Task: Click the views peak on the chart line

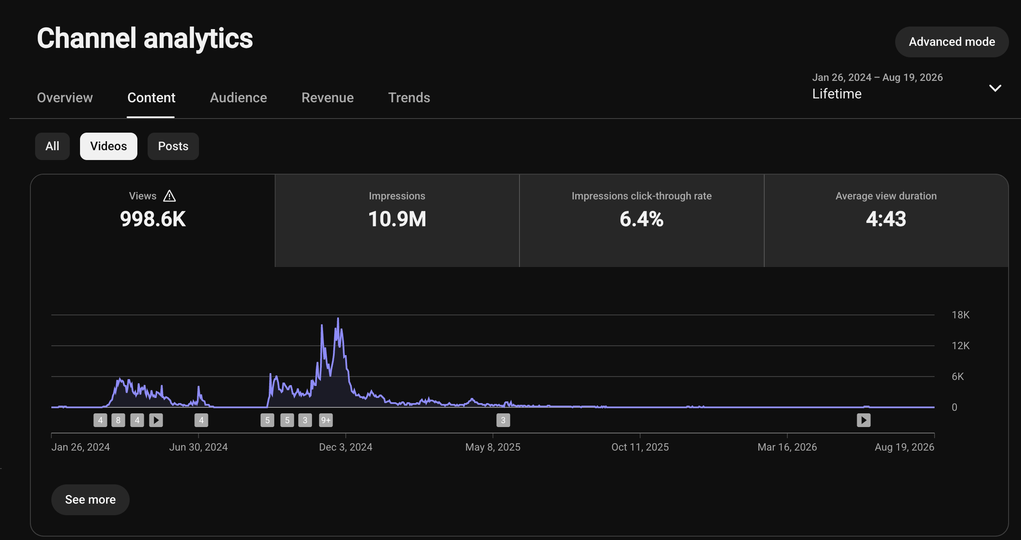Action: tap(338, 318)
